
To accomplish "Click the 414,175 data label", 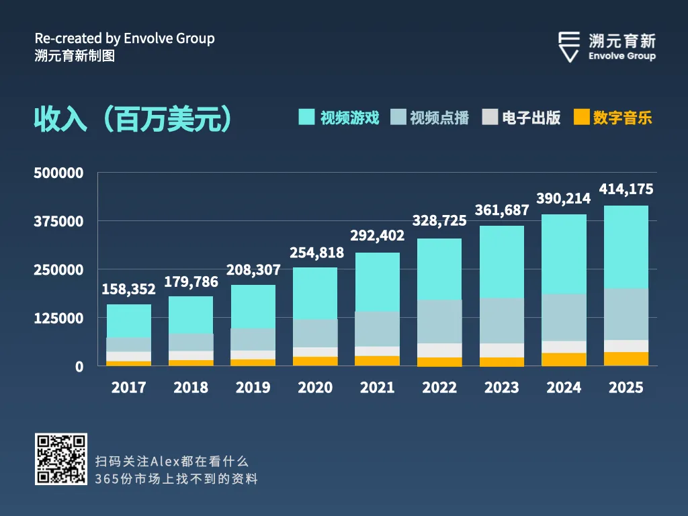I will click(x=626, y=189).
